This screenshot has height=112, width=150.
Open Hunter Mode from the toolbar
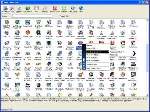coord(28,9)
